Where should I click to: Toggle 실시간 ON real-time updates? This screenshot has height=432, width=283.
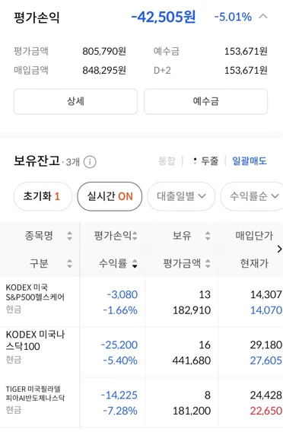click(x=110, y=196)
